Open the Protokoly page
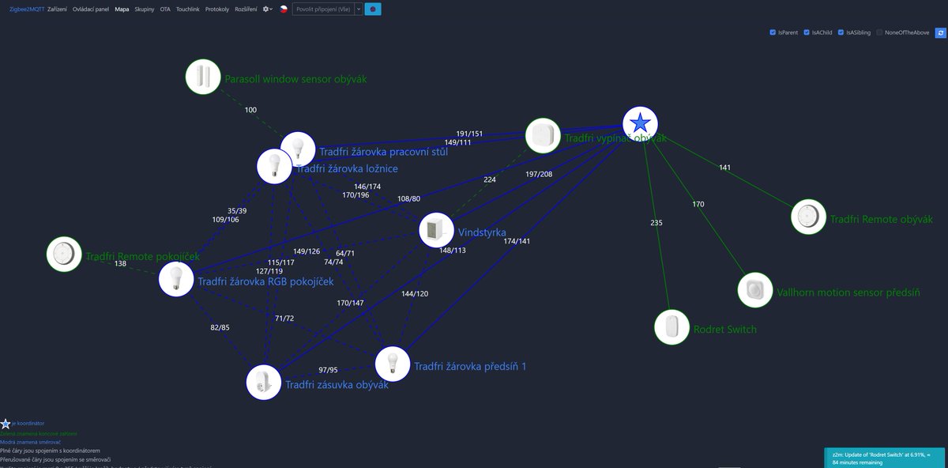 pos(217,9)
